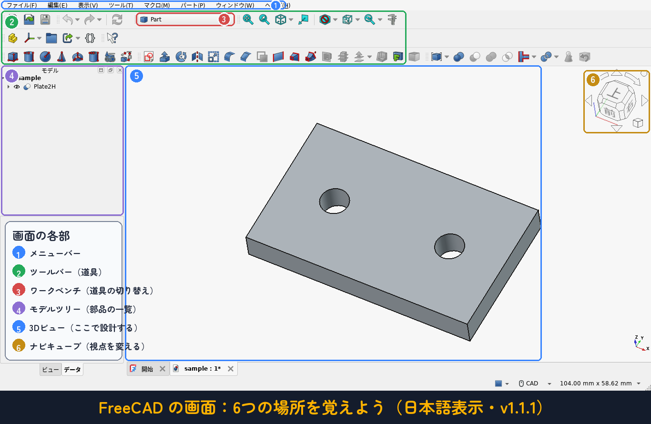Viewport: 651px width, 424px height.
Task: Fit all content in the 3D view
Action: 248,20
